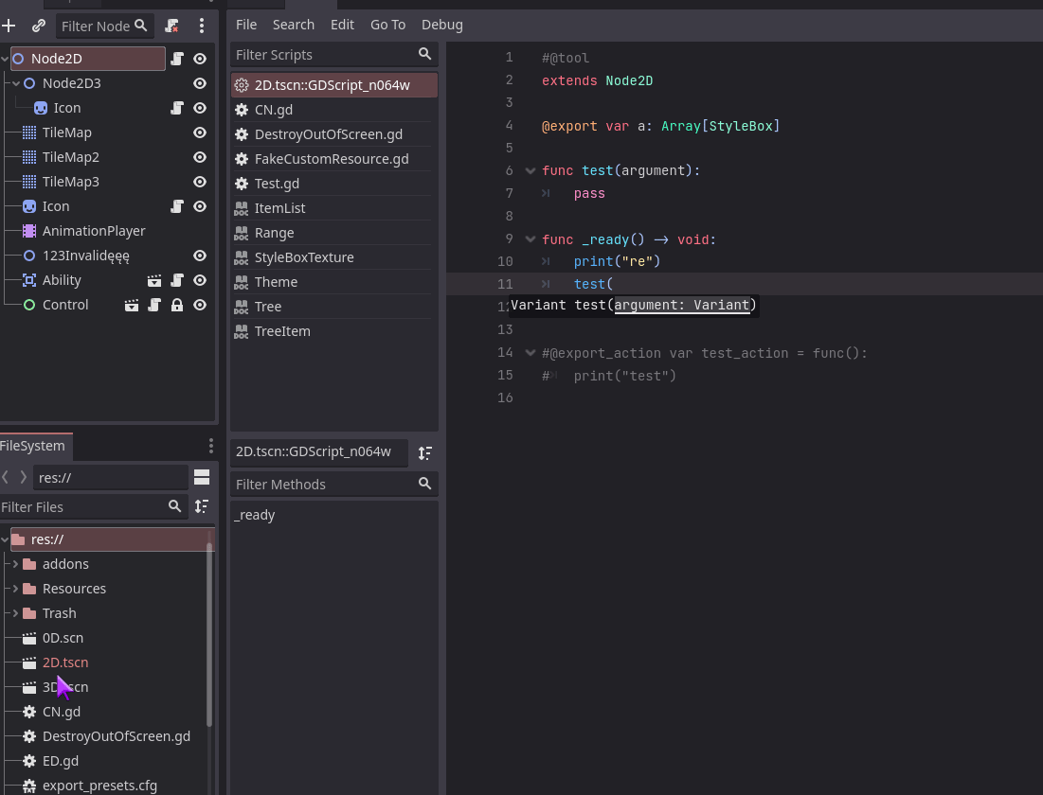Image resolution: width=1043 pixels, height=795 pixels.
Task: Clear the node filter with the red filter icon
Action: 171,26
